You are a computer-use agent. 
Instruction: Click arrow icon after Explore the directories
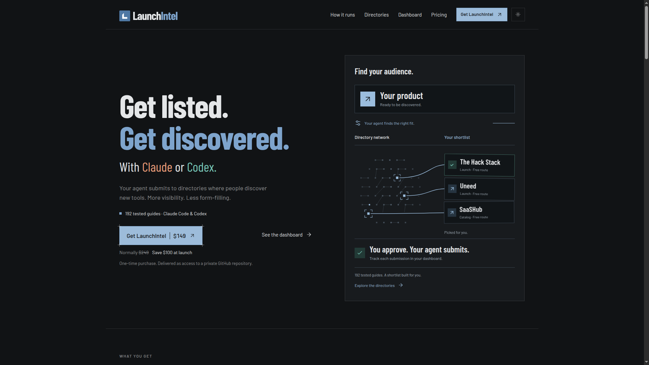[x=401, y=285]
